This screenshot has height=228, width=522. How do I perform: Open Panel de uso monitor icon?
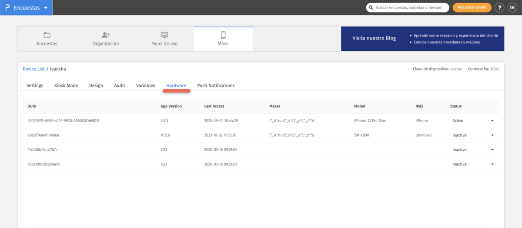(164, 35)
